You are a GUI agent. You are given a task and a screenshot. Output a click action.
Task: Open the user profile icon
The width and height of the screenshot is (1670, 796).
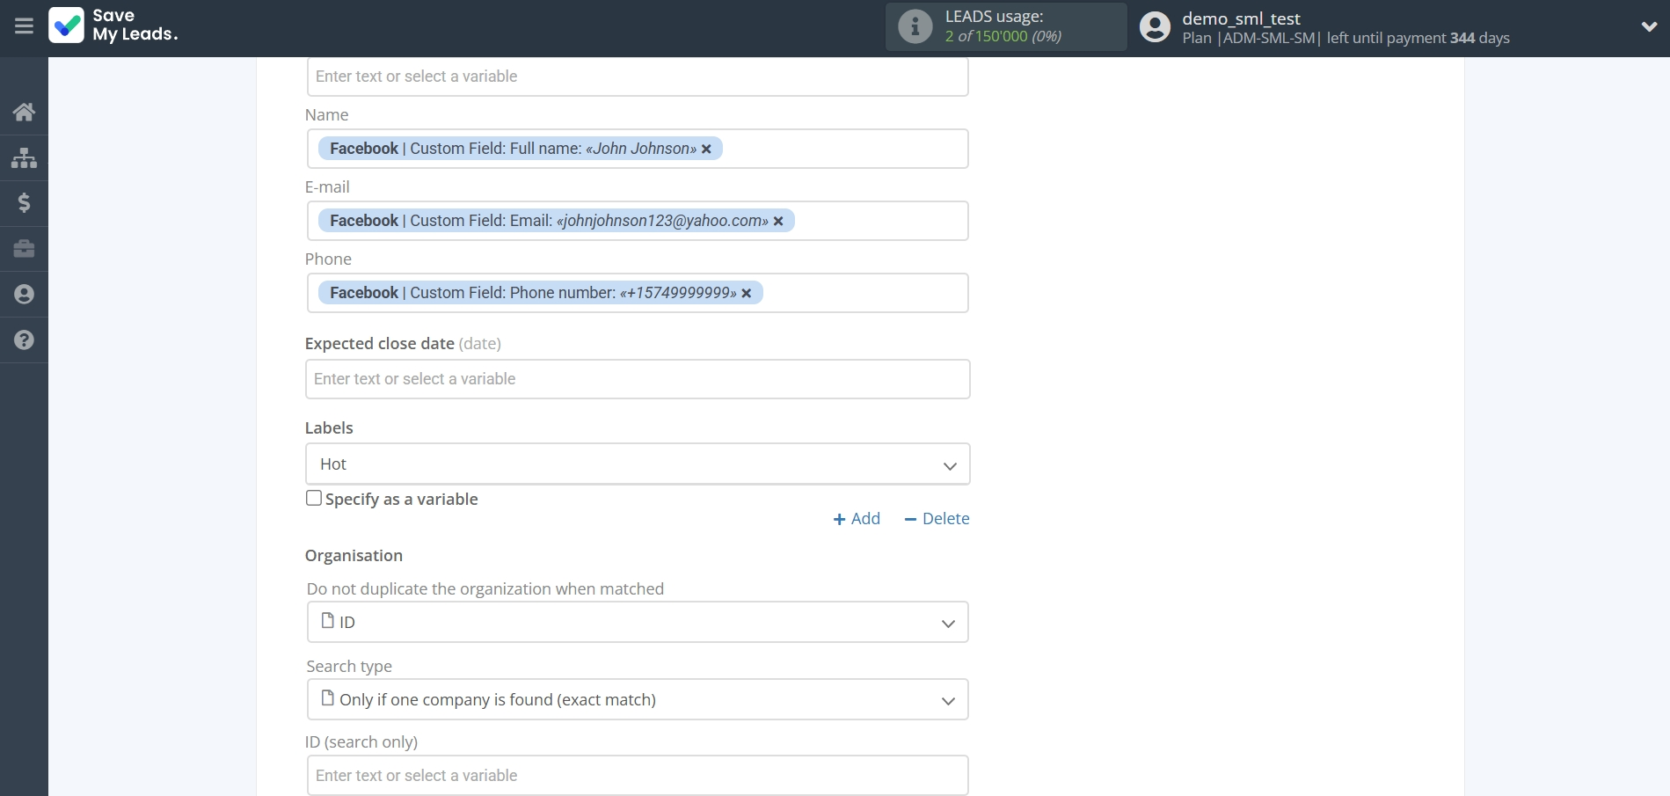(x=24, y=294)
